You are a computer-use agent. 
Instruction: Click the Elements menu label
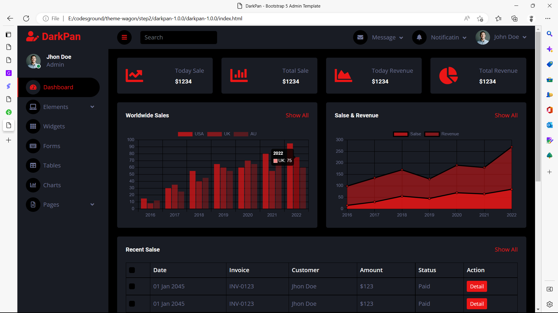(x=56, y=107)
